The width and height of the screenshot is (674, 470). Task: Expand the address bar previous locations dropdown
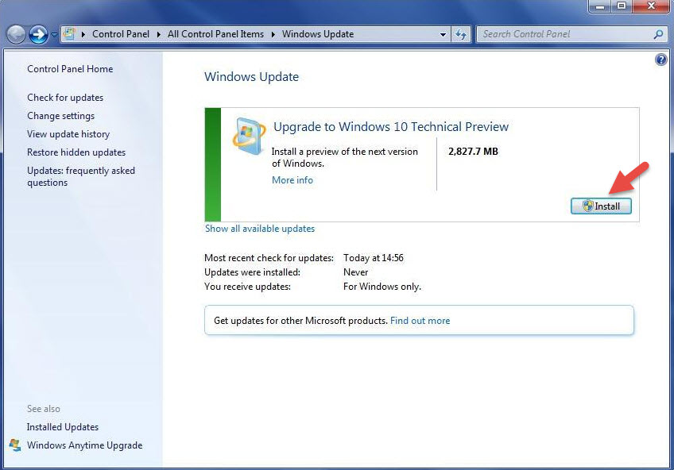coord(444,34)
